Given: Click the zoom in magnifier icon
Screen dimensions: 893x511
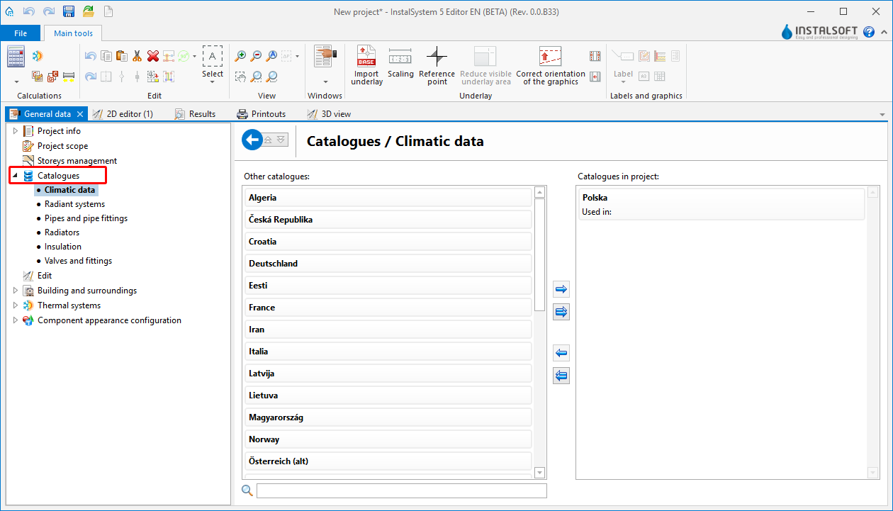Looking at the screenshot, I should [x=241, y=56].
